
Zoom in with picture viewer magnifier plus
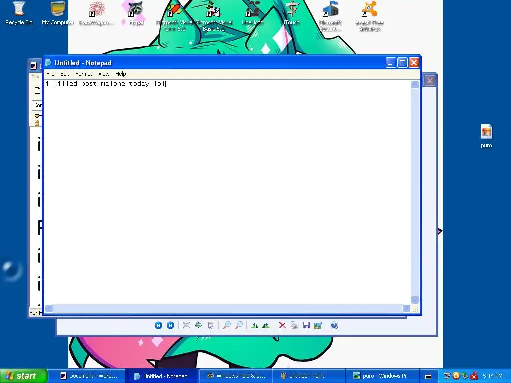coord(227,325)
